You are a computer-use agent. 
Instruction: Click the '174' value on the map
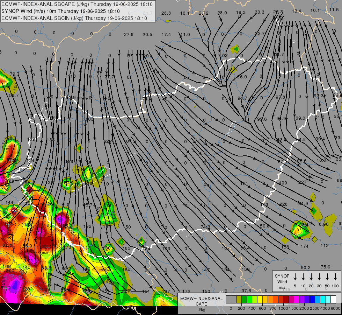(305, 246)
